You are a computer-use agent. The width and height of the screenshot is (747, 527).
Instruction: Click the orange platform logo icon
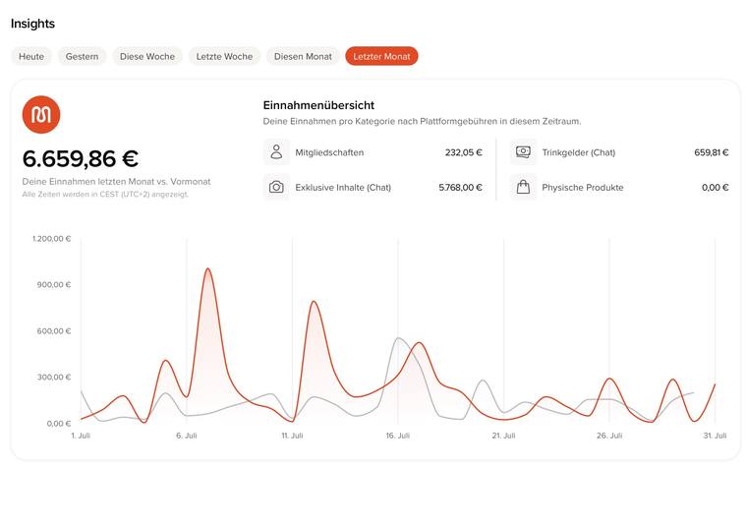[x=41, y=115]
